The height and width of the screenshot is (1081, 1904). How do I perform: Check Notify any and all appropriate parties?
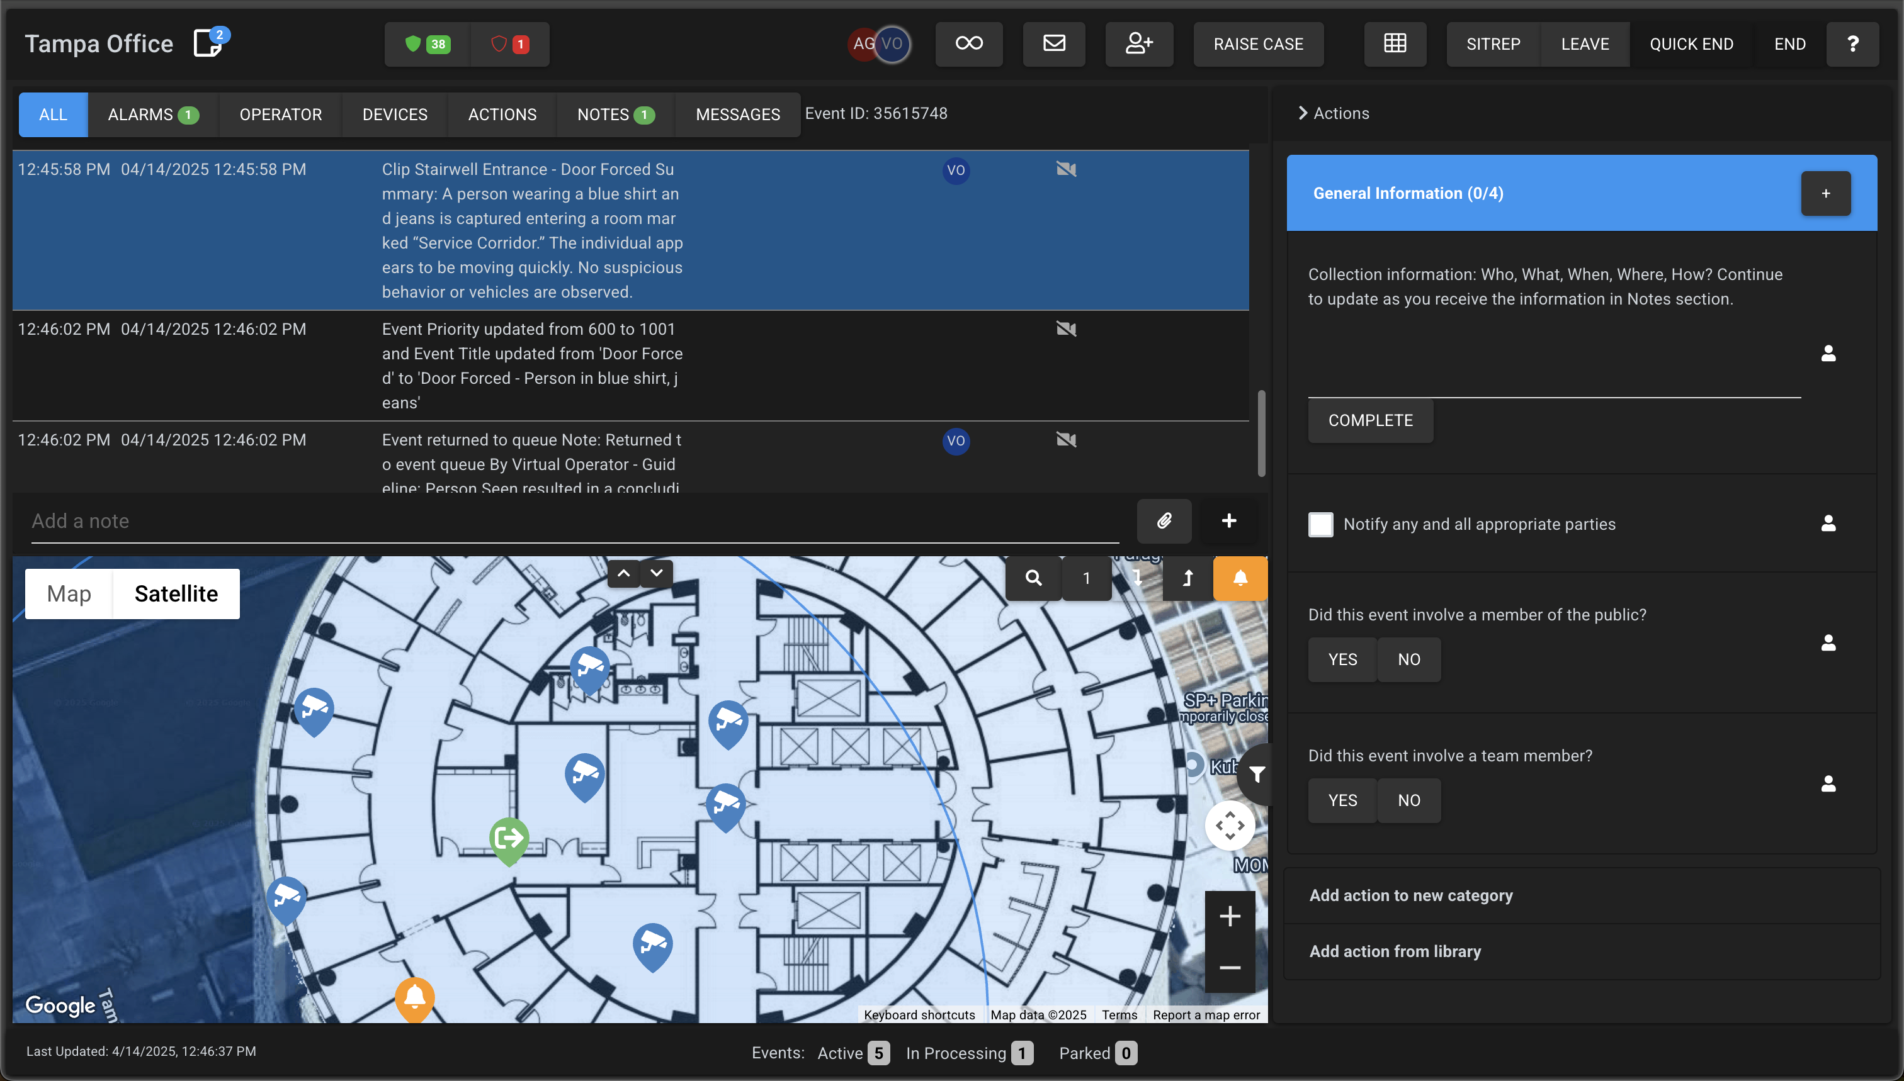click(x=1320, y=524)
